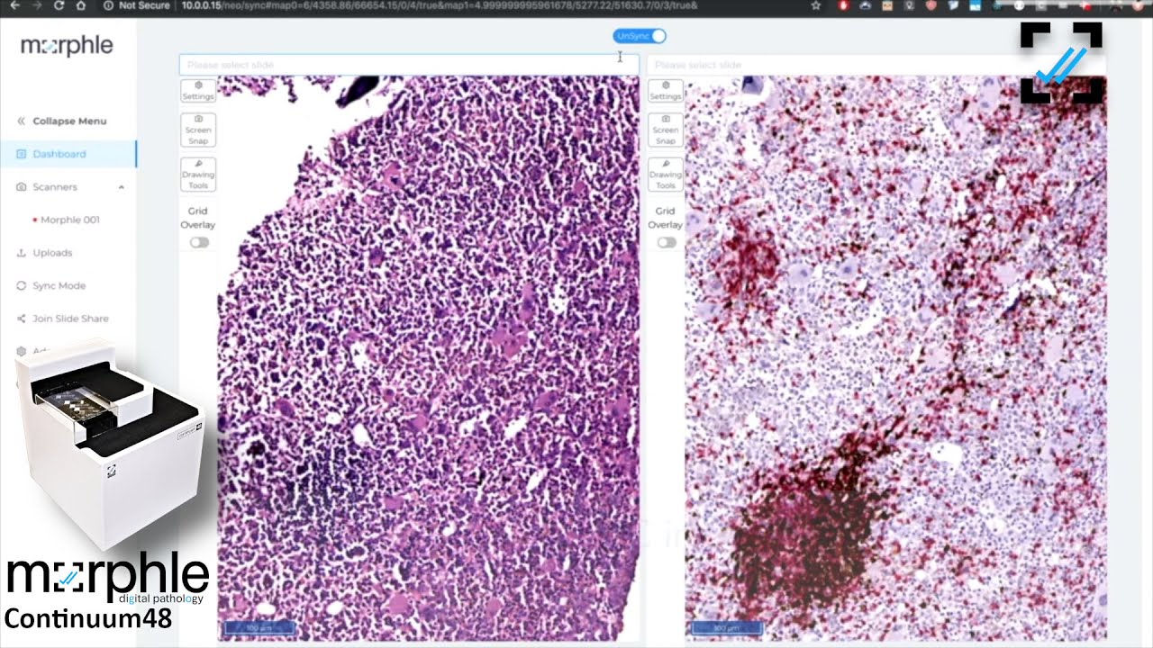
Task: Click the Uploads upload-arrow icon
Action: pos(22,253)
